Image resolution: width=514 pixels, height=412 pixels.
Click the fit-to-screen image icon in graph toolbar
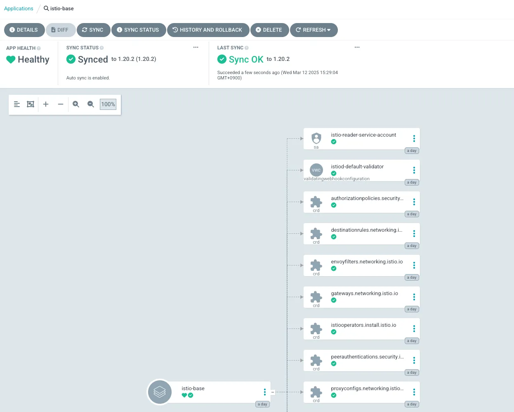click(31, 104)
